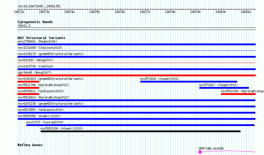264x155 pixels.
Task: Open the nsv6508612 (Sedlazeck2020) variant
Action: click(41, 91)
